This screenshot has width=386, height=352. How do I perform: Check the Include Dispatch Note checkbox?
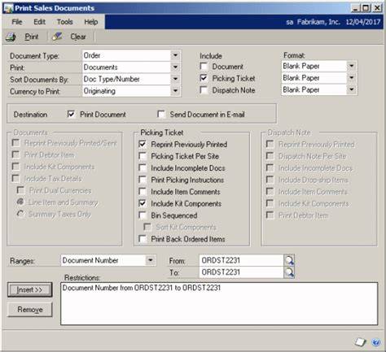click(204, 90)
